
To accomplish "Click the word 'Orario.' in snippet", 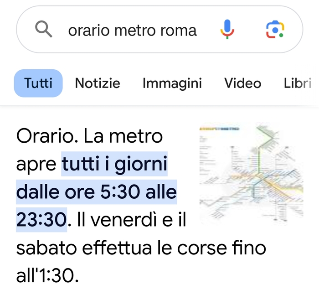I will (x=45, y=136).
